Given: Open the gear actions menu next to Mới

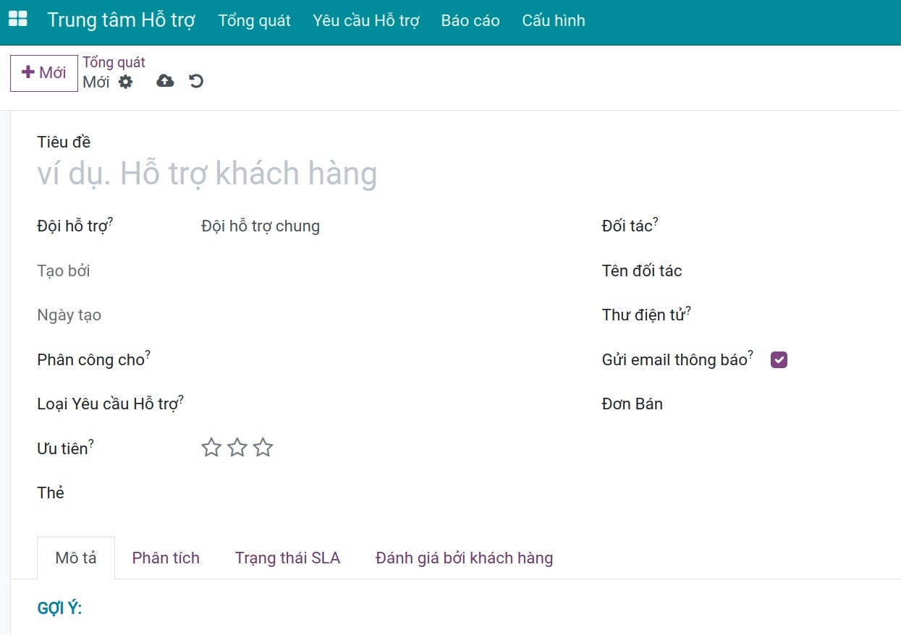Looking at the screenshot, I should [x=126, y=82].
